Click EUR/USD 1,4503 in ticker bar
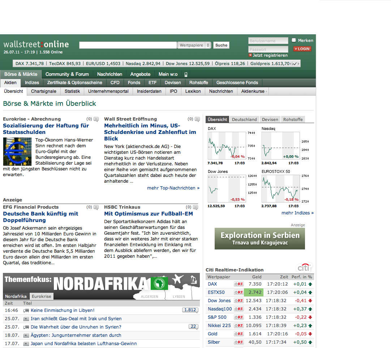This screenshot has height=348, width=391. coord(103,64)
